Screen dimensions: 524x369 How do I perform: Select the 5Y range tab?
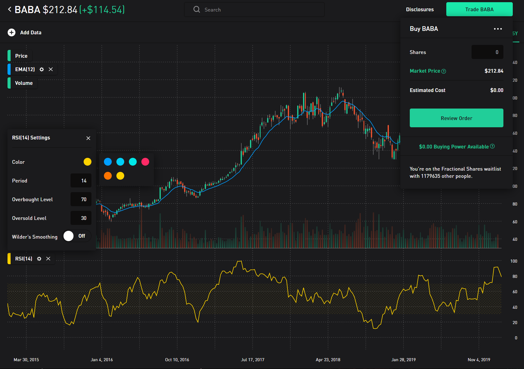click(x=515, y=33)
